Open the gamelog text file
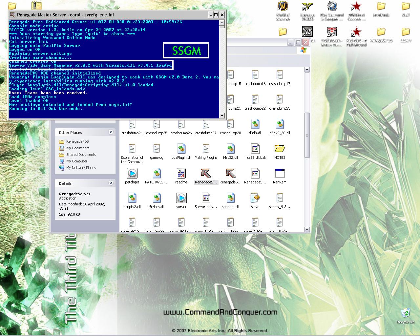The image size is (420, 336). 157,149
